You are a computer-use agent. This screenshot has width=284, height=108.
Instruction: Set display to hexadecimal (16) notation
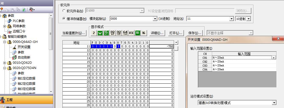click(x=144, y=33)
